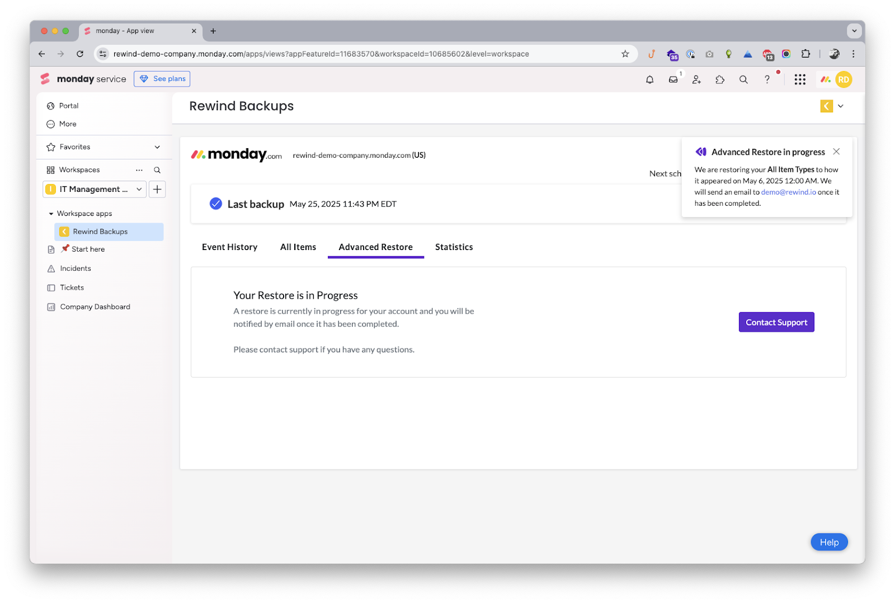
Task: Search workspaces with the sidebar magnifier
Action: [x=157, y=170]
